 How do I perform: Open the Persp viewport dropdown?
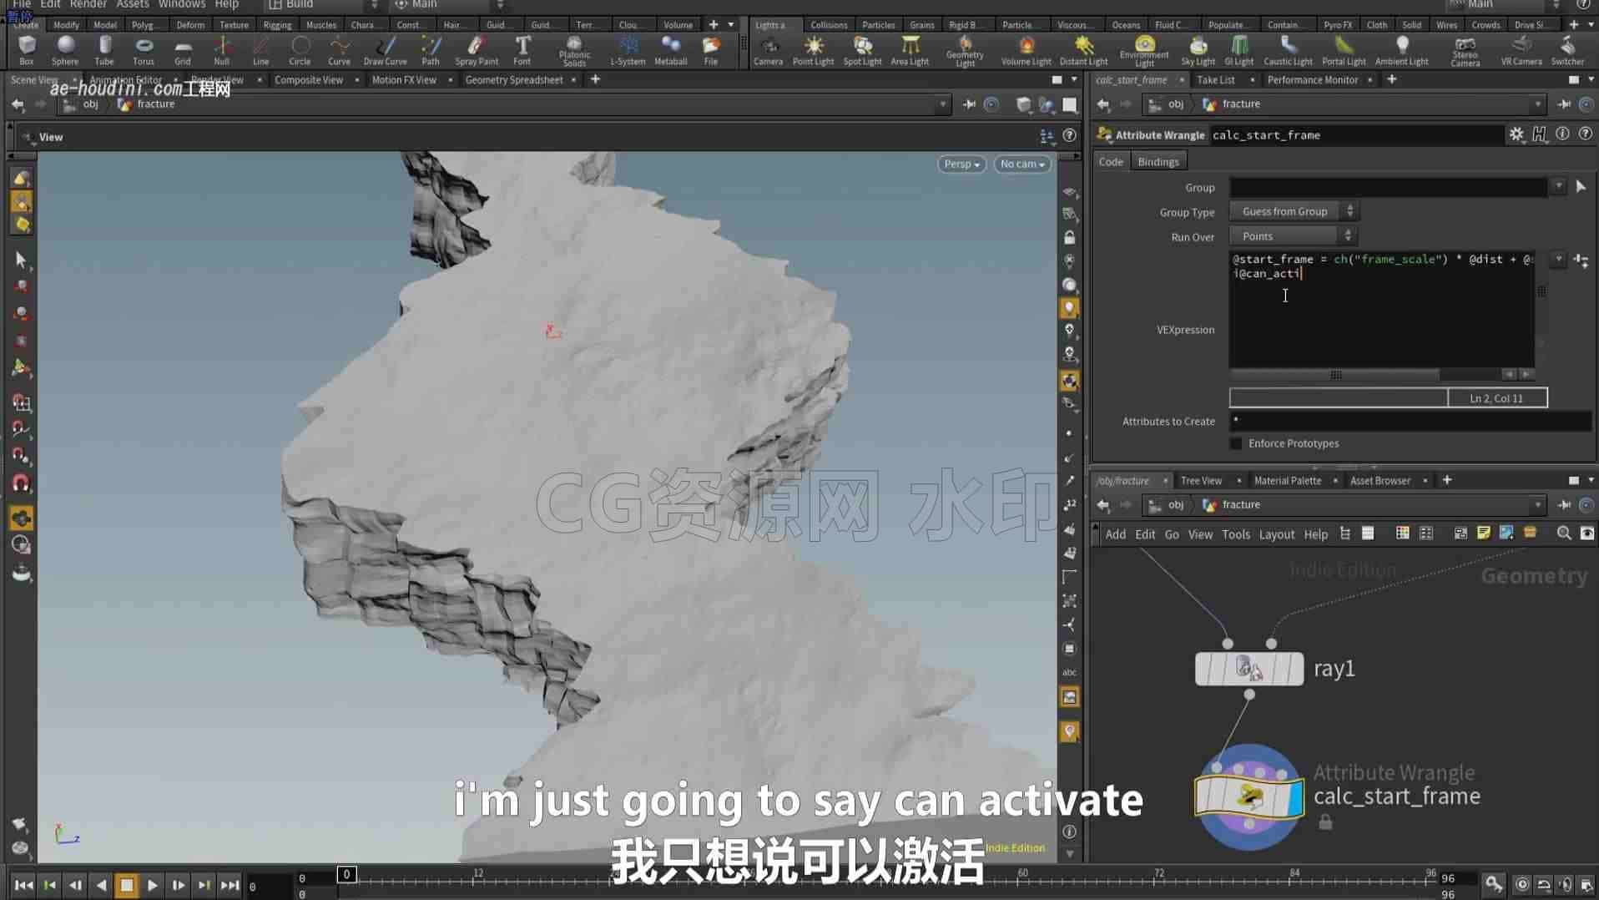coord(961,164)
